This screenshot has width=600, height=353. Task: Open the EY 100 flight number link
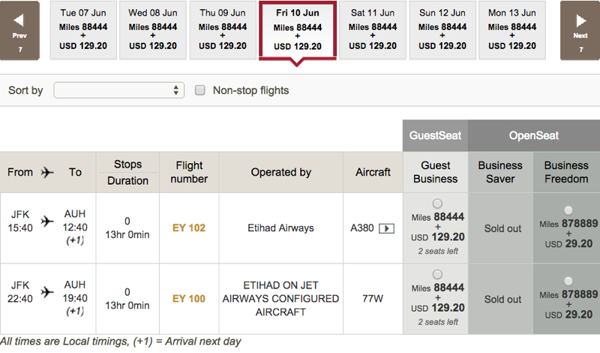click(189, 299)
